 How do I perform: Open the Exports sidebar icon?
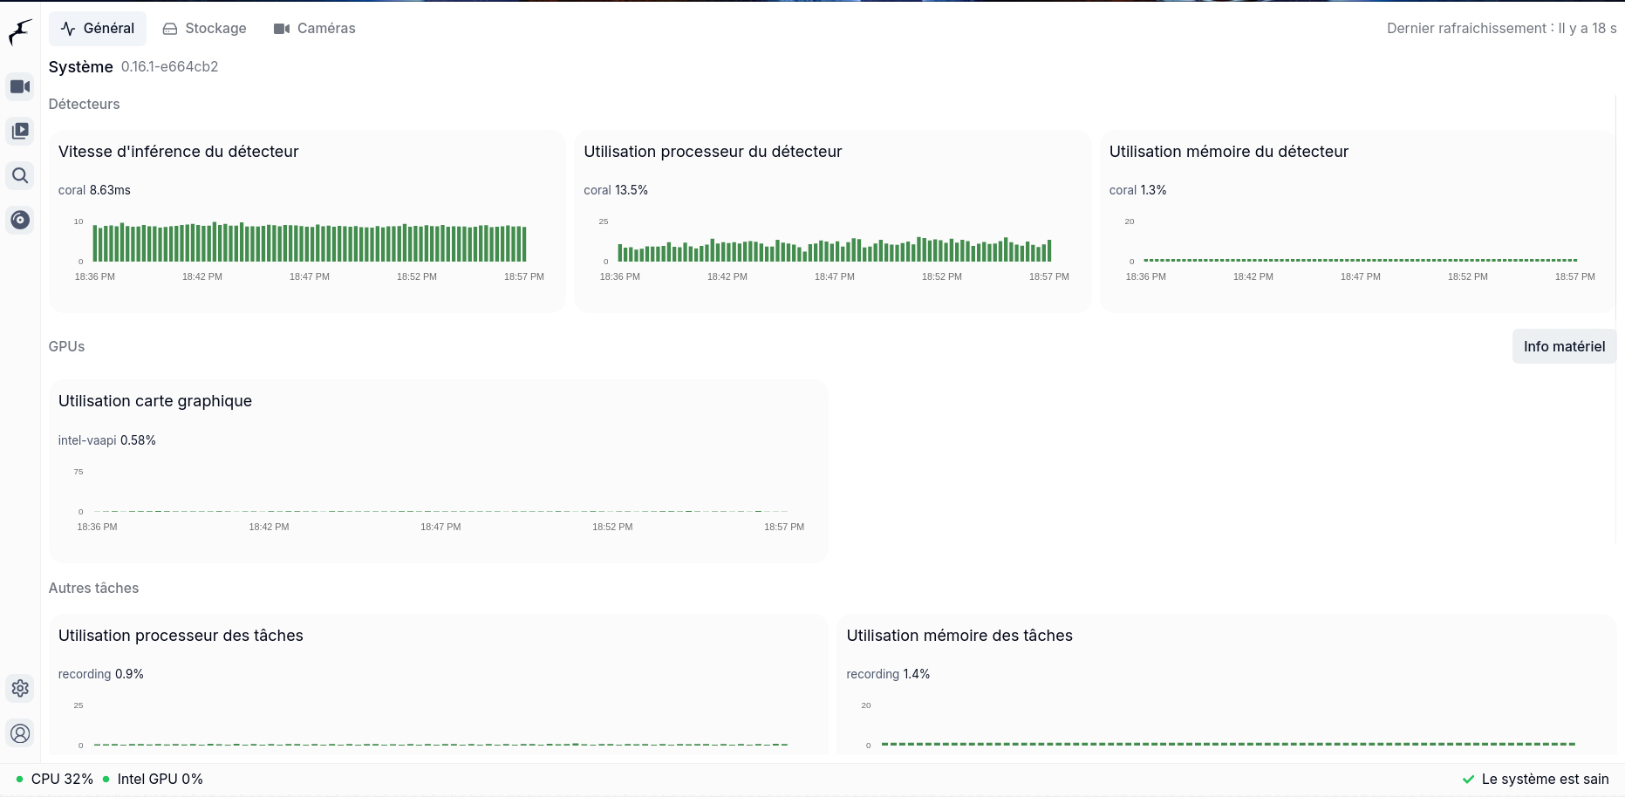(x=20, y=220)
